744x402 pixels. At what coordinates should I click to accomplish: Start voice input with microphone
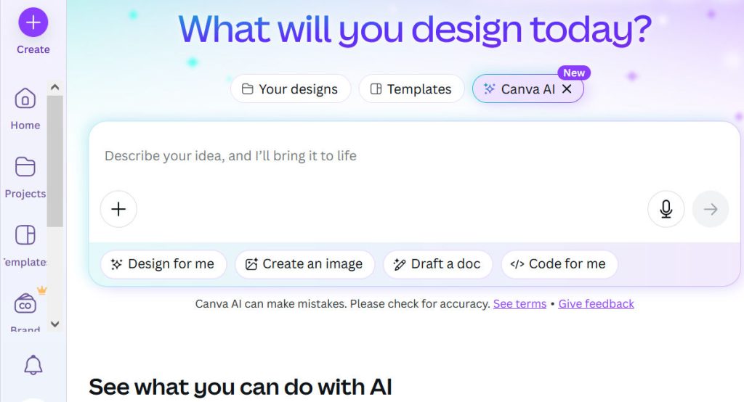click(x=666, y=209)
